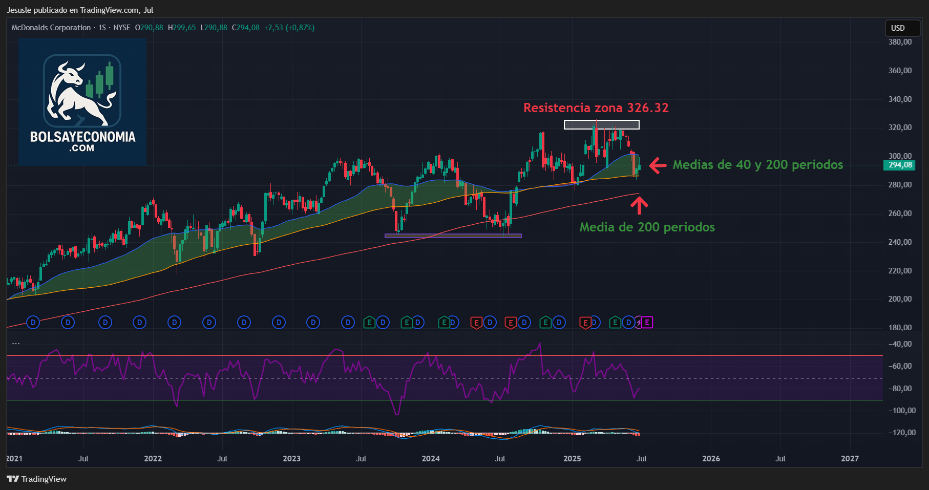The height and width of the screenshot is (490, 929).
Task: Click the change value '+2,53 (+0,87%)'
Action: click(x=289, y=28)
